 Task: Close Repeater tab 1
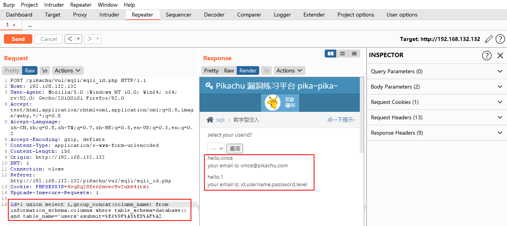[x=14, y=25]
